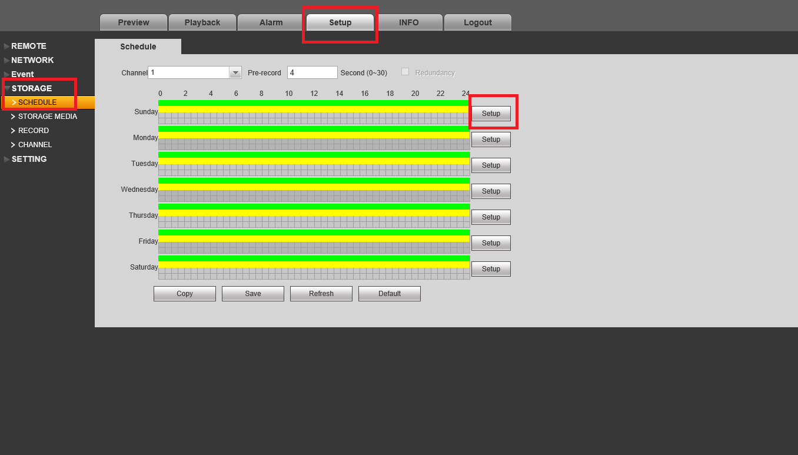Open the Playback tab
The image size is (798, 455).
tap(202, 22)
